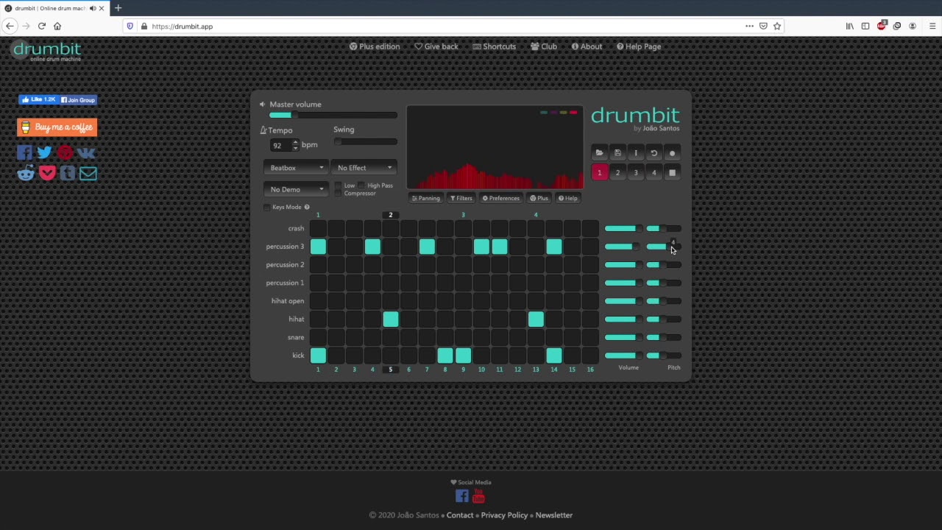The height and width of the screenshot is (530, 942).
Task: Turn off percussion 3 on step 4
Action: point(372,247)
